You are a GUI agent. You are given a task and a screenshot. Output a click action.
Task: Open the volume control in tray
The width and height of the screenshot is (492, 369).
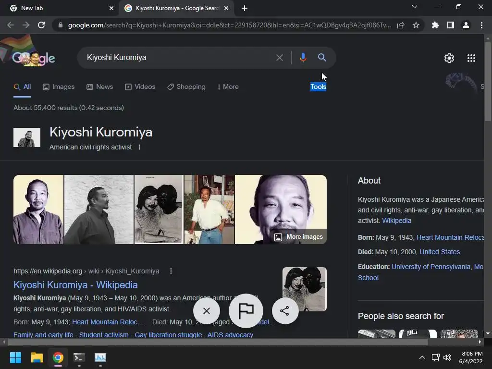[447, 357]
